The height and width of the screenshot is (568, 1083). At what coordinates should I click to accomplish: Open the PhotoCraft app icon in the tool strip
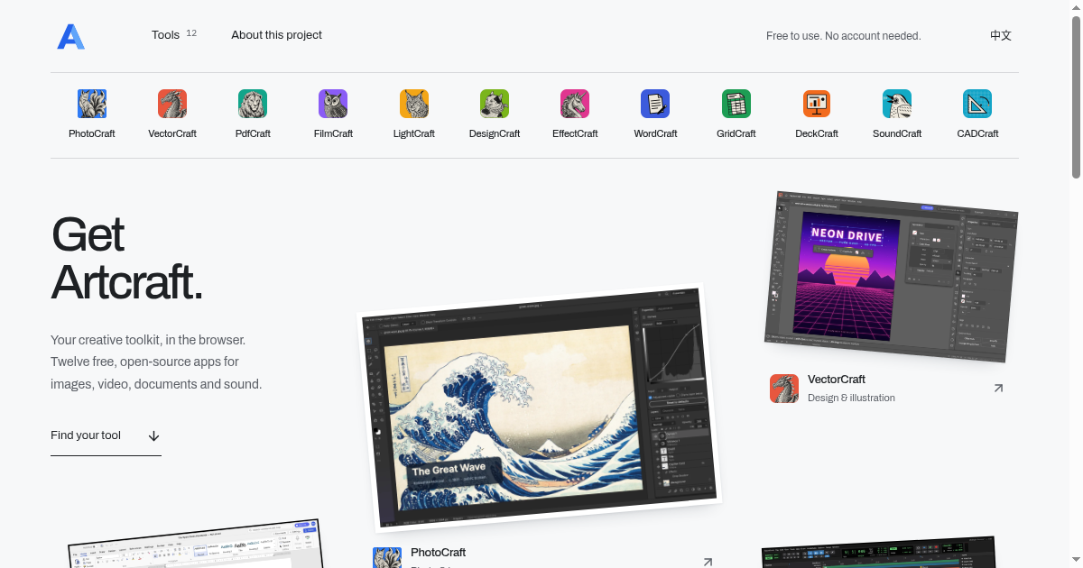[92, 104]
